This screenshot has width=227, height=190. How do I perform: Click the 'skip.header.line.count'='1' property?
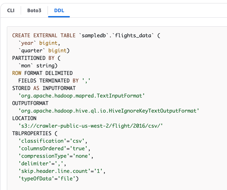tap(62, 171)
